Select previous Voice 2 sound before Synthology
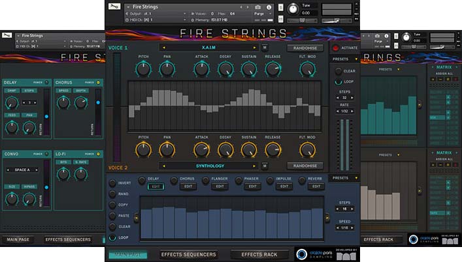 164,166
